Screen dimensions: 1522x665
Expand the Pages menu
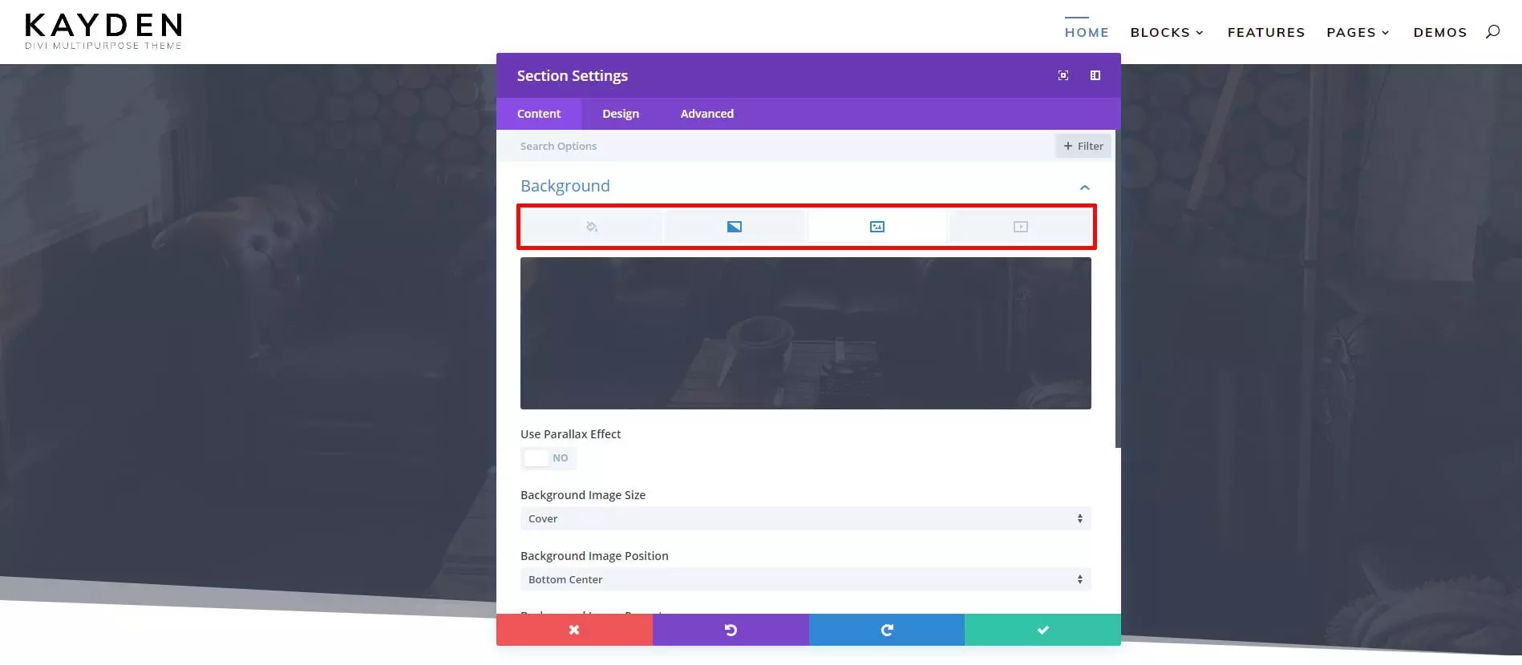coord(1358,33)
